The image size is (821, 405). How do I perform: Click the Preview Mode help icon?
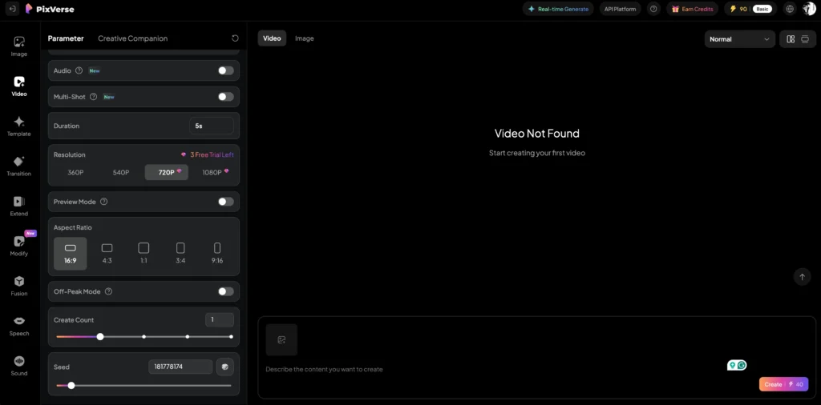(103, 202)
